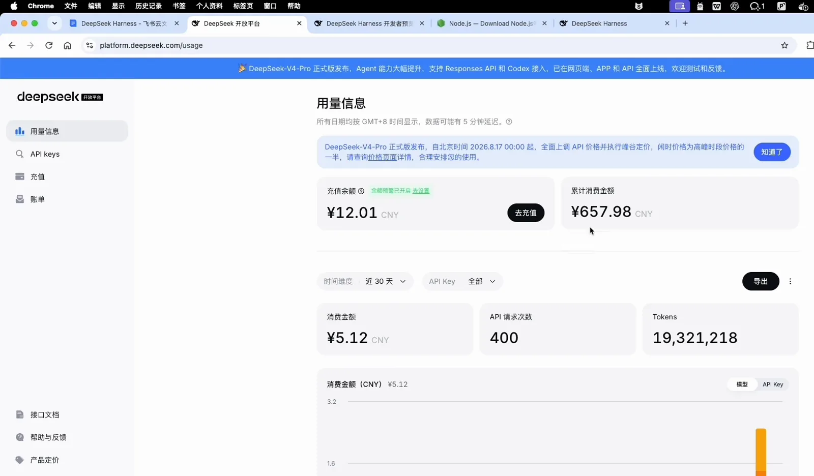This screenshot has height=476, width=814.
Task: Open the 标签页 menu in menu bar
Action: point(243,6)
